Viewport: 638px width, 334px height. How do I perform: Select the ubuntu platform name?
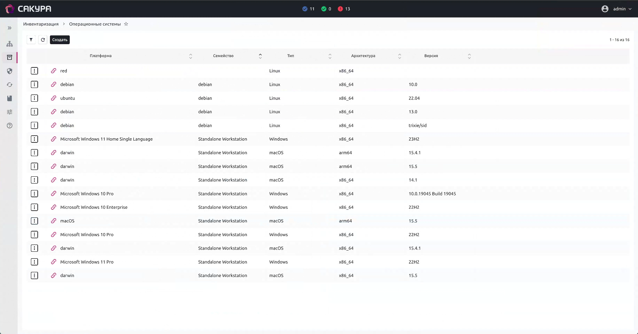coord(67,98)
